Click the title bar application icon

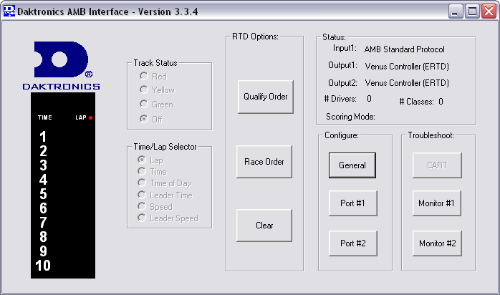(x=8, y=11)
